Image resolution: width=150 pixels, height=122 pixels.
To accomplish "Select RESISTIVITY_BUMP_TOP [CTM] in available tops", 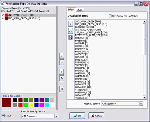I will pyautogui.click(x=91, y=35).
